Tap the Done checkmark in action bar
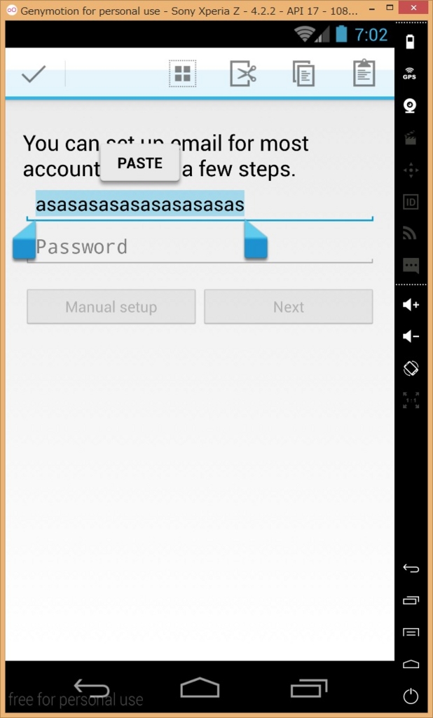The width and height of the screenshot is (433, 718). [x=34, y=74]
